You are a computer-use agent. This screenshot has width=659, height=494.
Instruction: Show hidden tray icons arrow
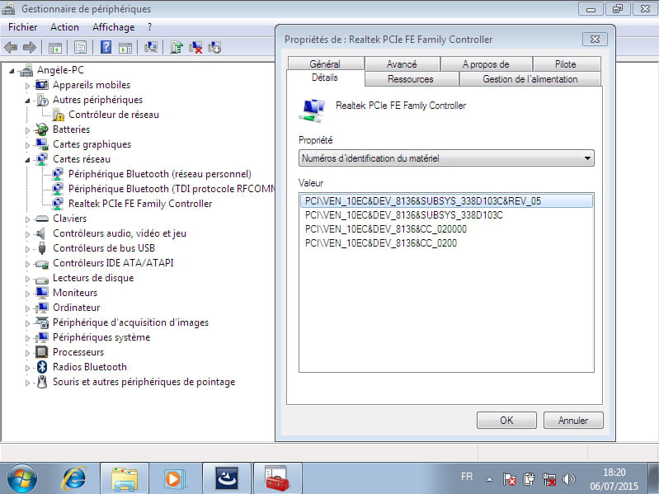pyautogui.click(x=489, y=479)
